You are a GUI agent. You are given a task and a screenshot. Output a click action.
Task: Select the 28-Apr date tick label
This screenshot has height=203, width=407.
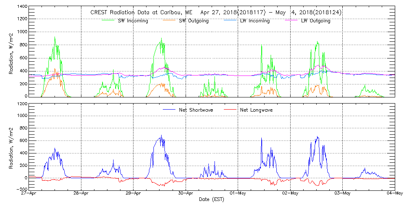(81, 194)
